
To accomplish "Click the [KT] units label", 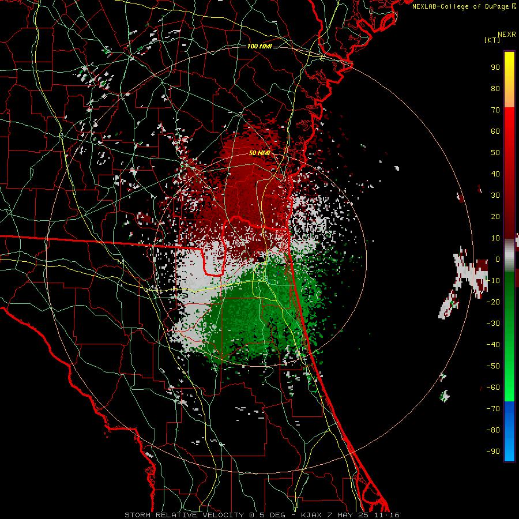I will (492, 40).
